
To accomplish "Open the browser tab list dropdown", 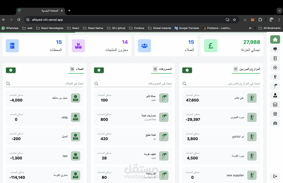I will point(279,11).
